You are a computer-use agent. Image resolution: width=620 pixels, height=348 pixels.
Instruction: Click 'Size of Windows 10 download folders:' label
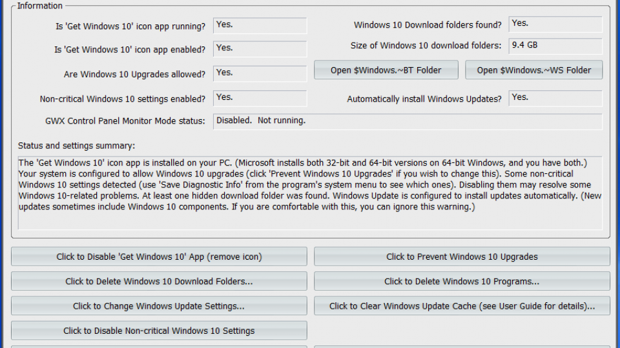pos(426,45)
